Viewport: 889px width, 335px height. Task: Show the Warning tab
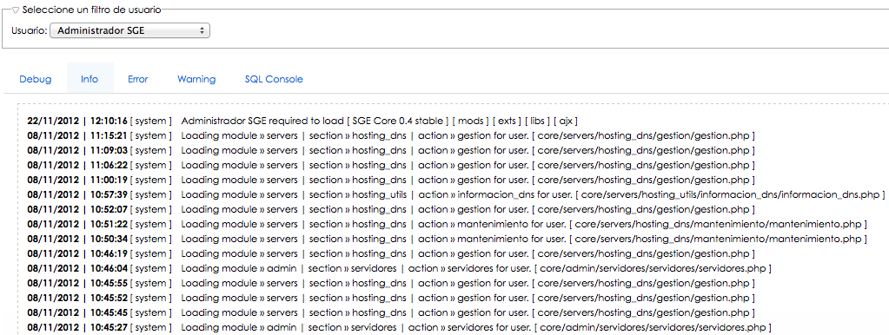(196, 79)
